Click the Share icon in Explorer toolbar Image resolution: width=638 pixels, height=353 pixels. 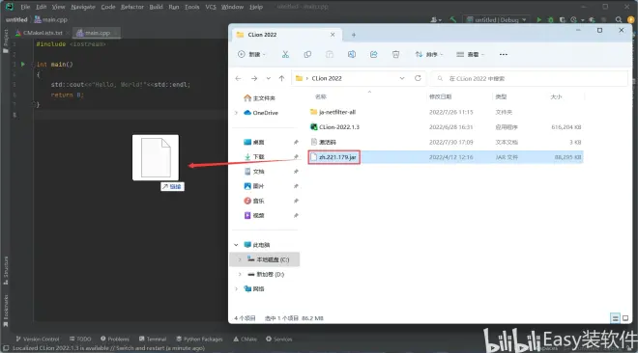(x=373, y=54)
